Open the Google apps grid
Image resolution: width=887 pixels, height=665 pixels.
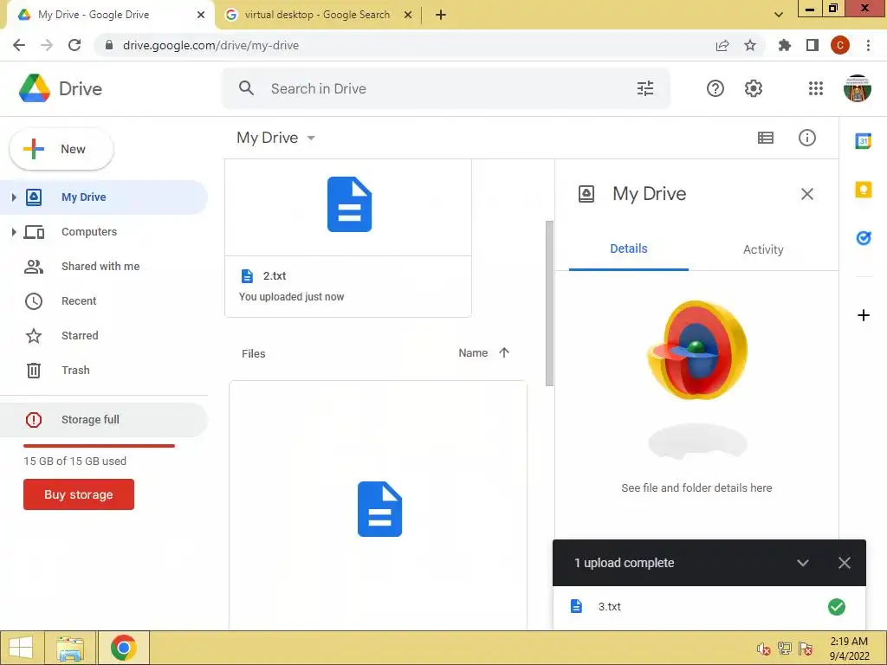[x=816, y=88]
